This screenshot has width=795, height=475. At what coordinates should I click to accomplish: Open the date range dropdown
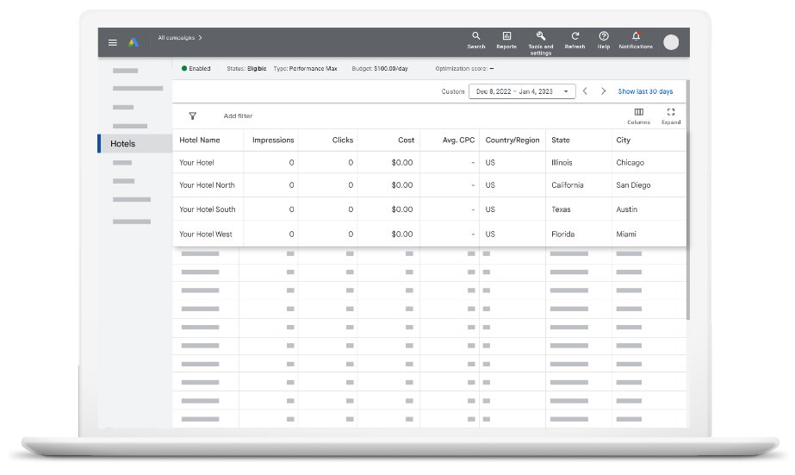522,91
